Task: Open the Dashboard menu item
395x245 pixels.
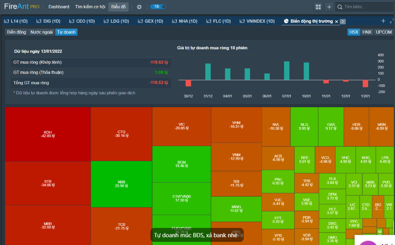Action: point(59,7)
